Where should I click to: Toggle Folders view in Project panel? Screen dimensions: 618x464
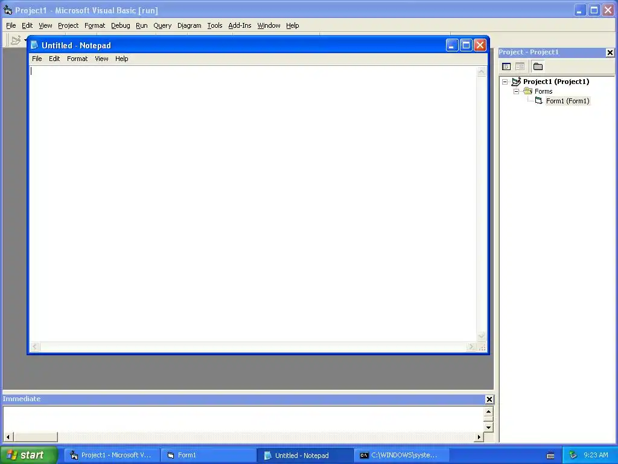[538, 66]
